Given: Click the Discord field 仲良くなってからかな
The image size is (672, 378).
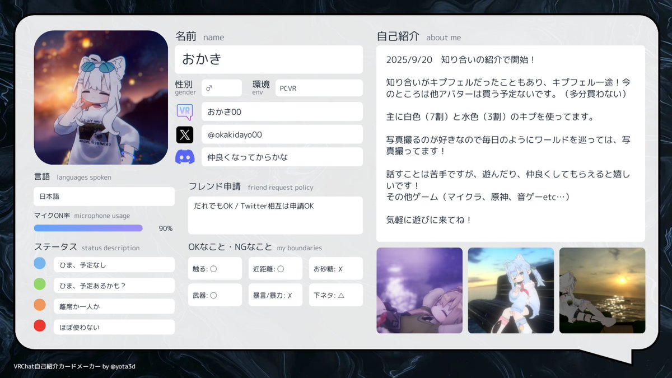Looking at the screenshot, I should point(282,157).
